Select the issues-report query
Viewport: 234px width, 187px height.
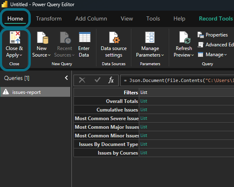[x=35, y=92]
